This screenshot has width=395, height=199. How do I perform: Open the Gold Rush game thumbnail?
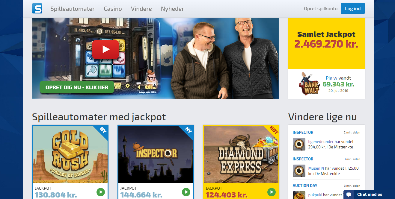pyautogui.click(x=70, y=154)
